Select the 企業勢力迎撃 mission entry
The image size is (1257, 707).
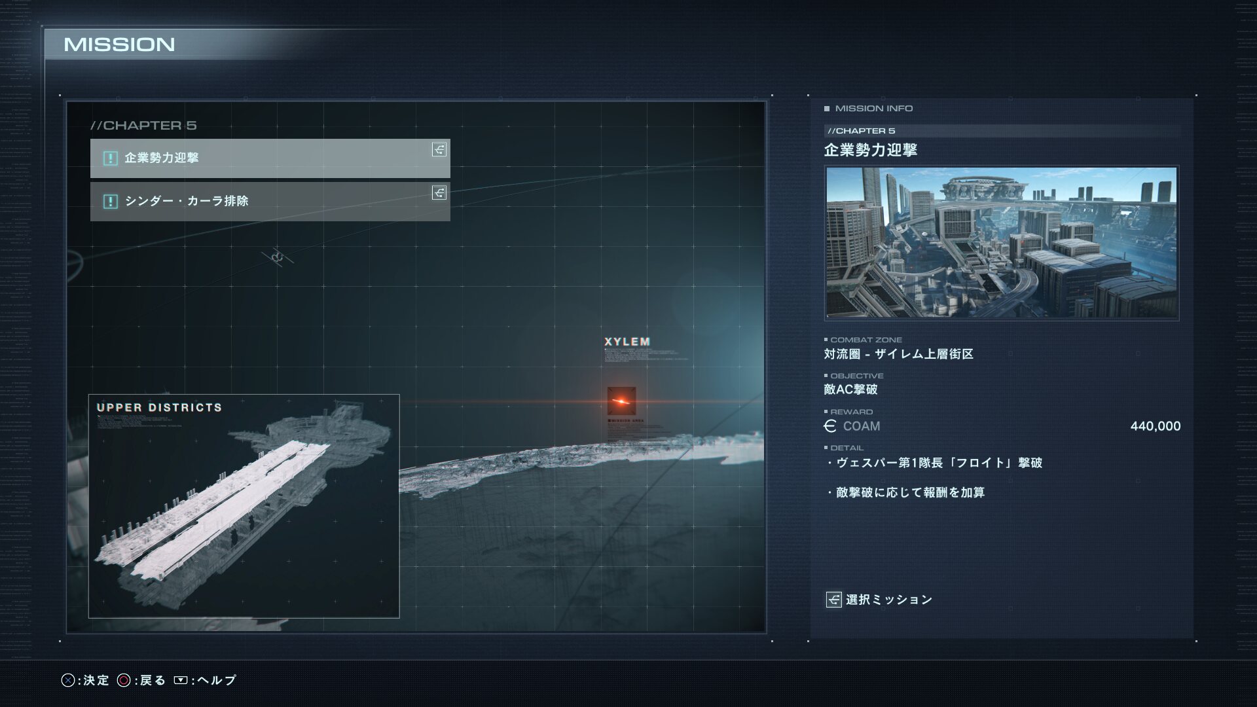270,158
